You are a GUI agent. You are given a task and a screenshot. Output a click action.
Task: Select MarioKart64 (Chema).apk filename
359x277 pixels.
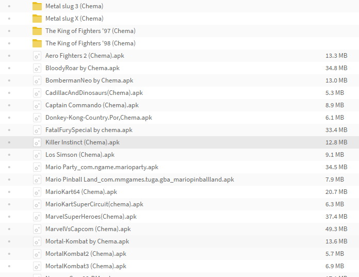click(x=81, y=191)
